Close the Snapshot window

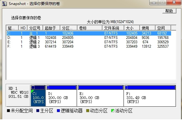click(174, 2)
